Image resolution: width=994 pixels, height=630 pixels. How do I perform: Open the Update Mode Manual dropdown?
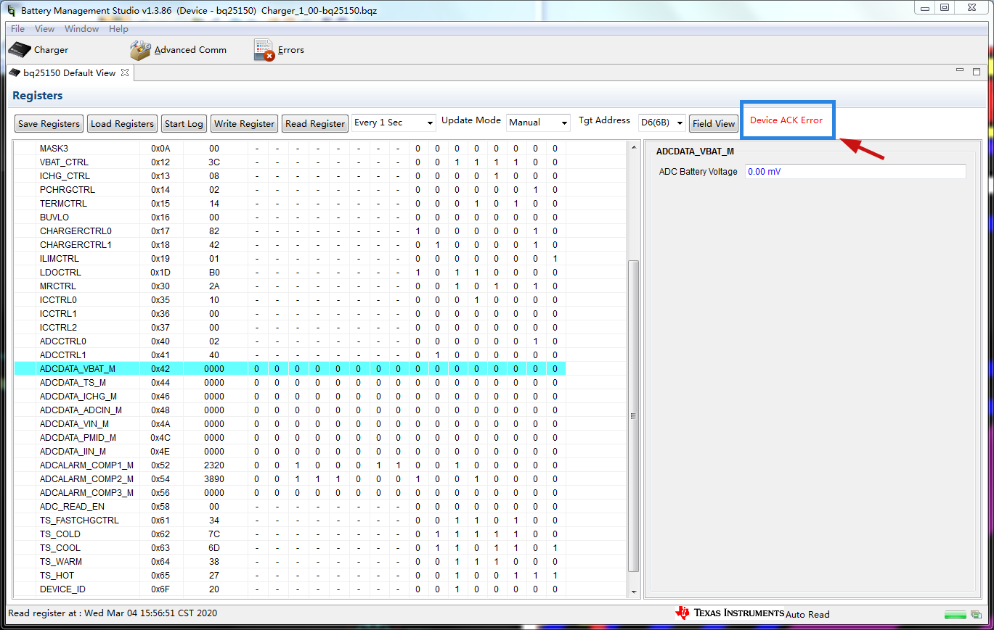point(538,123)
